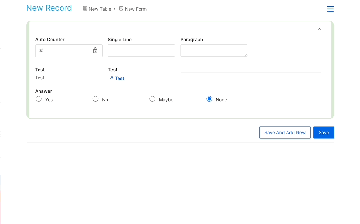
Task: Click inside the Paragraph text area
Action: [x=214, y=50]
